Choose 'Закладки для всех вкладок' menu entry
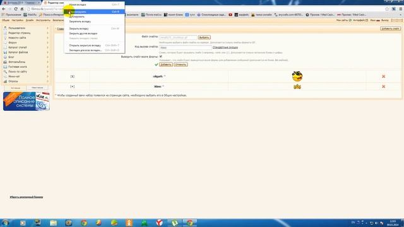The image size is (404, 227). click(x=94, y=50)
